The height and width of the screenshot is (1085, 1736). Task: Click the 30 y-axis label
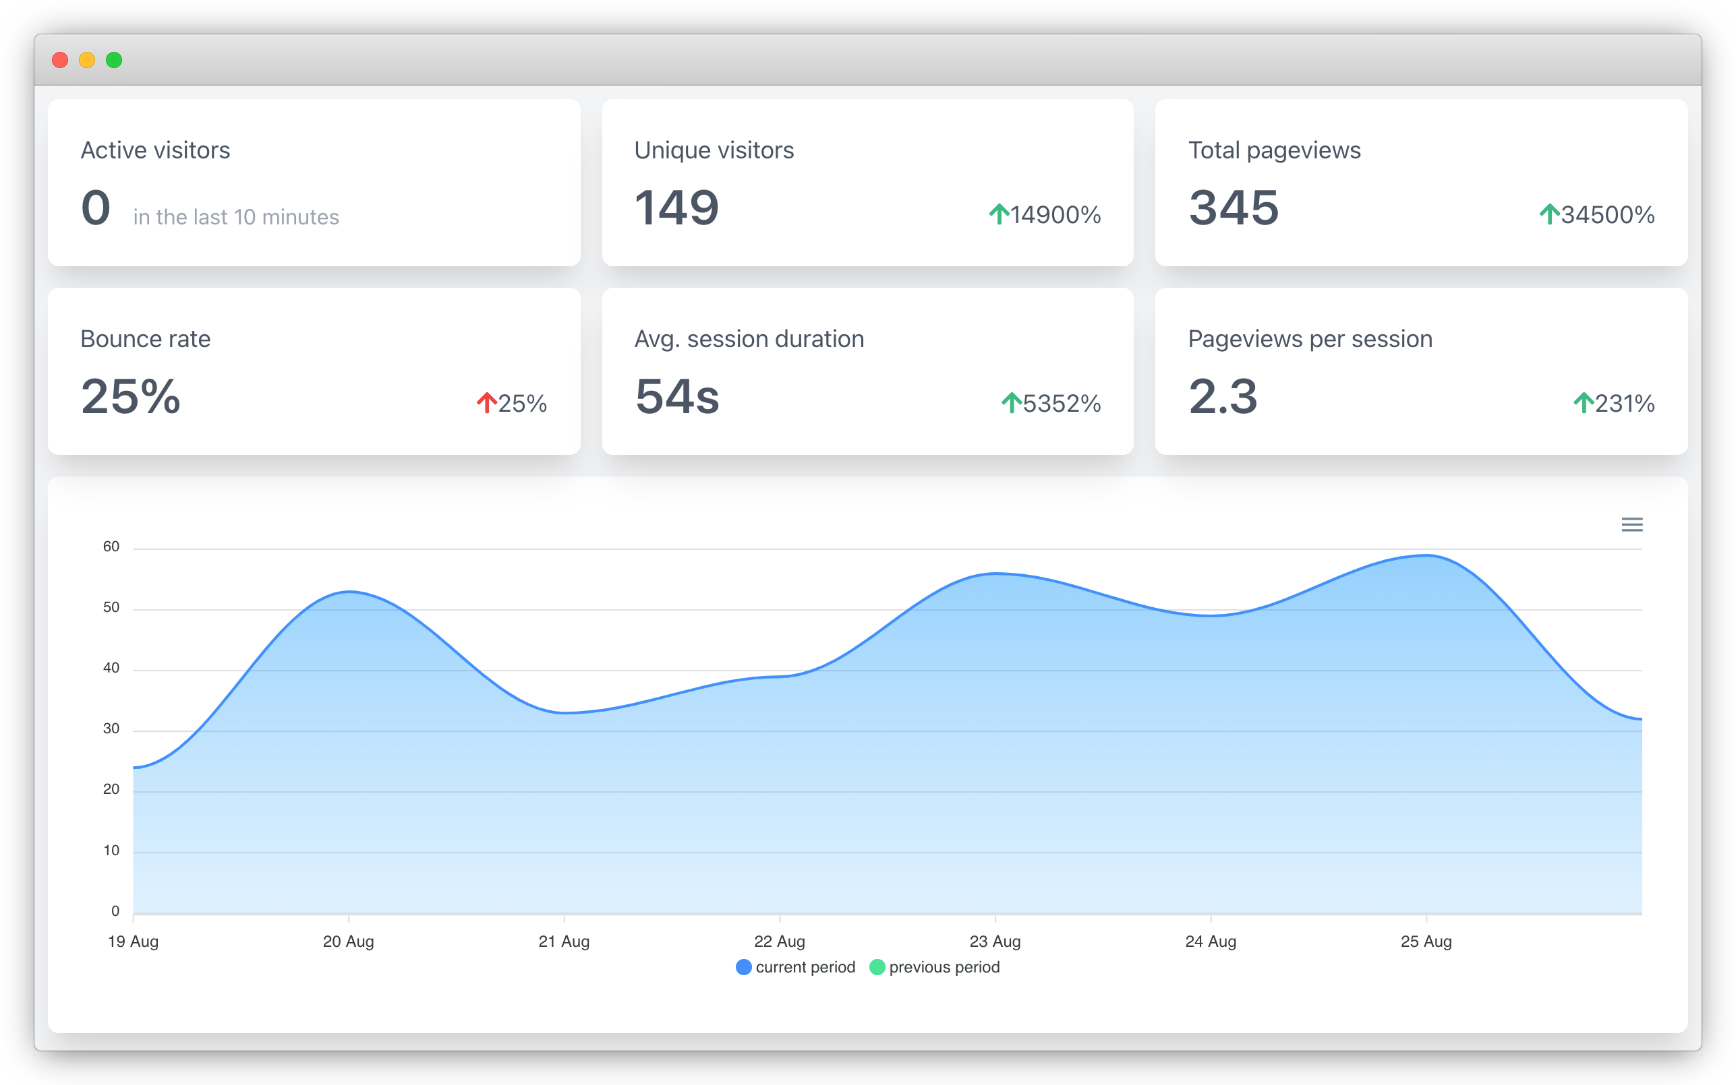pos(111,729)
